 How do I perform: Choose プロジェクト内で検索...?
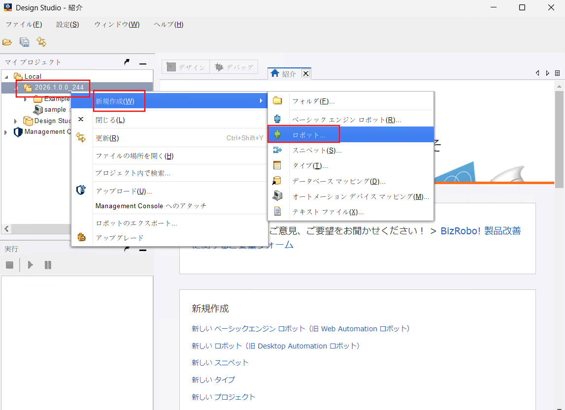pyautogui.click(x=169, y=173)
